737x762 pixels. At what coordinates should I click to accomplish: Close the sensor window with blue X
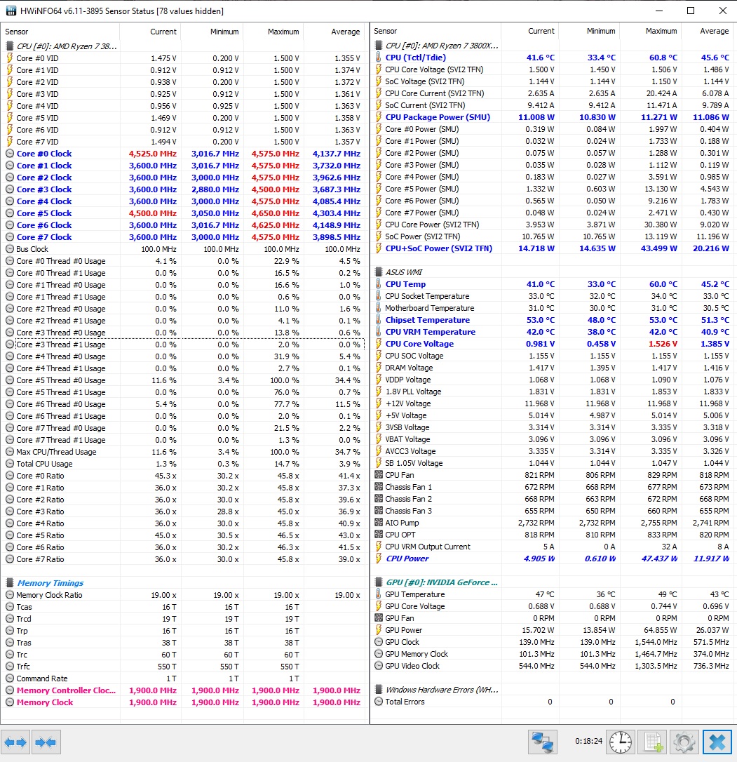click(x=717, y=742)
